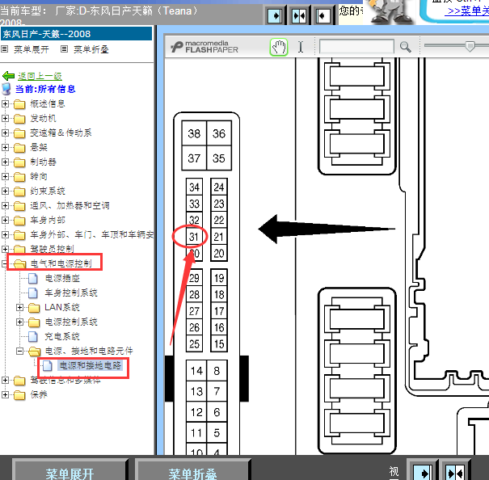Select the 驾驶员控制 tree item
Screen dimensions: 489x480
(x=52, y=249)
